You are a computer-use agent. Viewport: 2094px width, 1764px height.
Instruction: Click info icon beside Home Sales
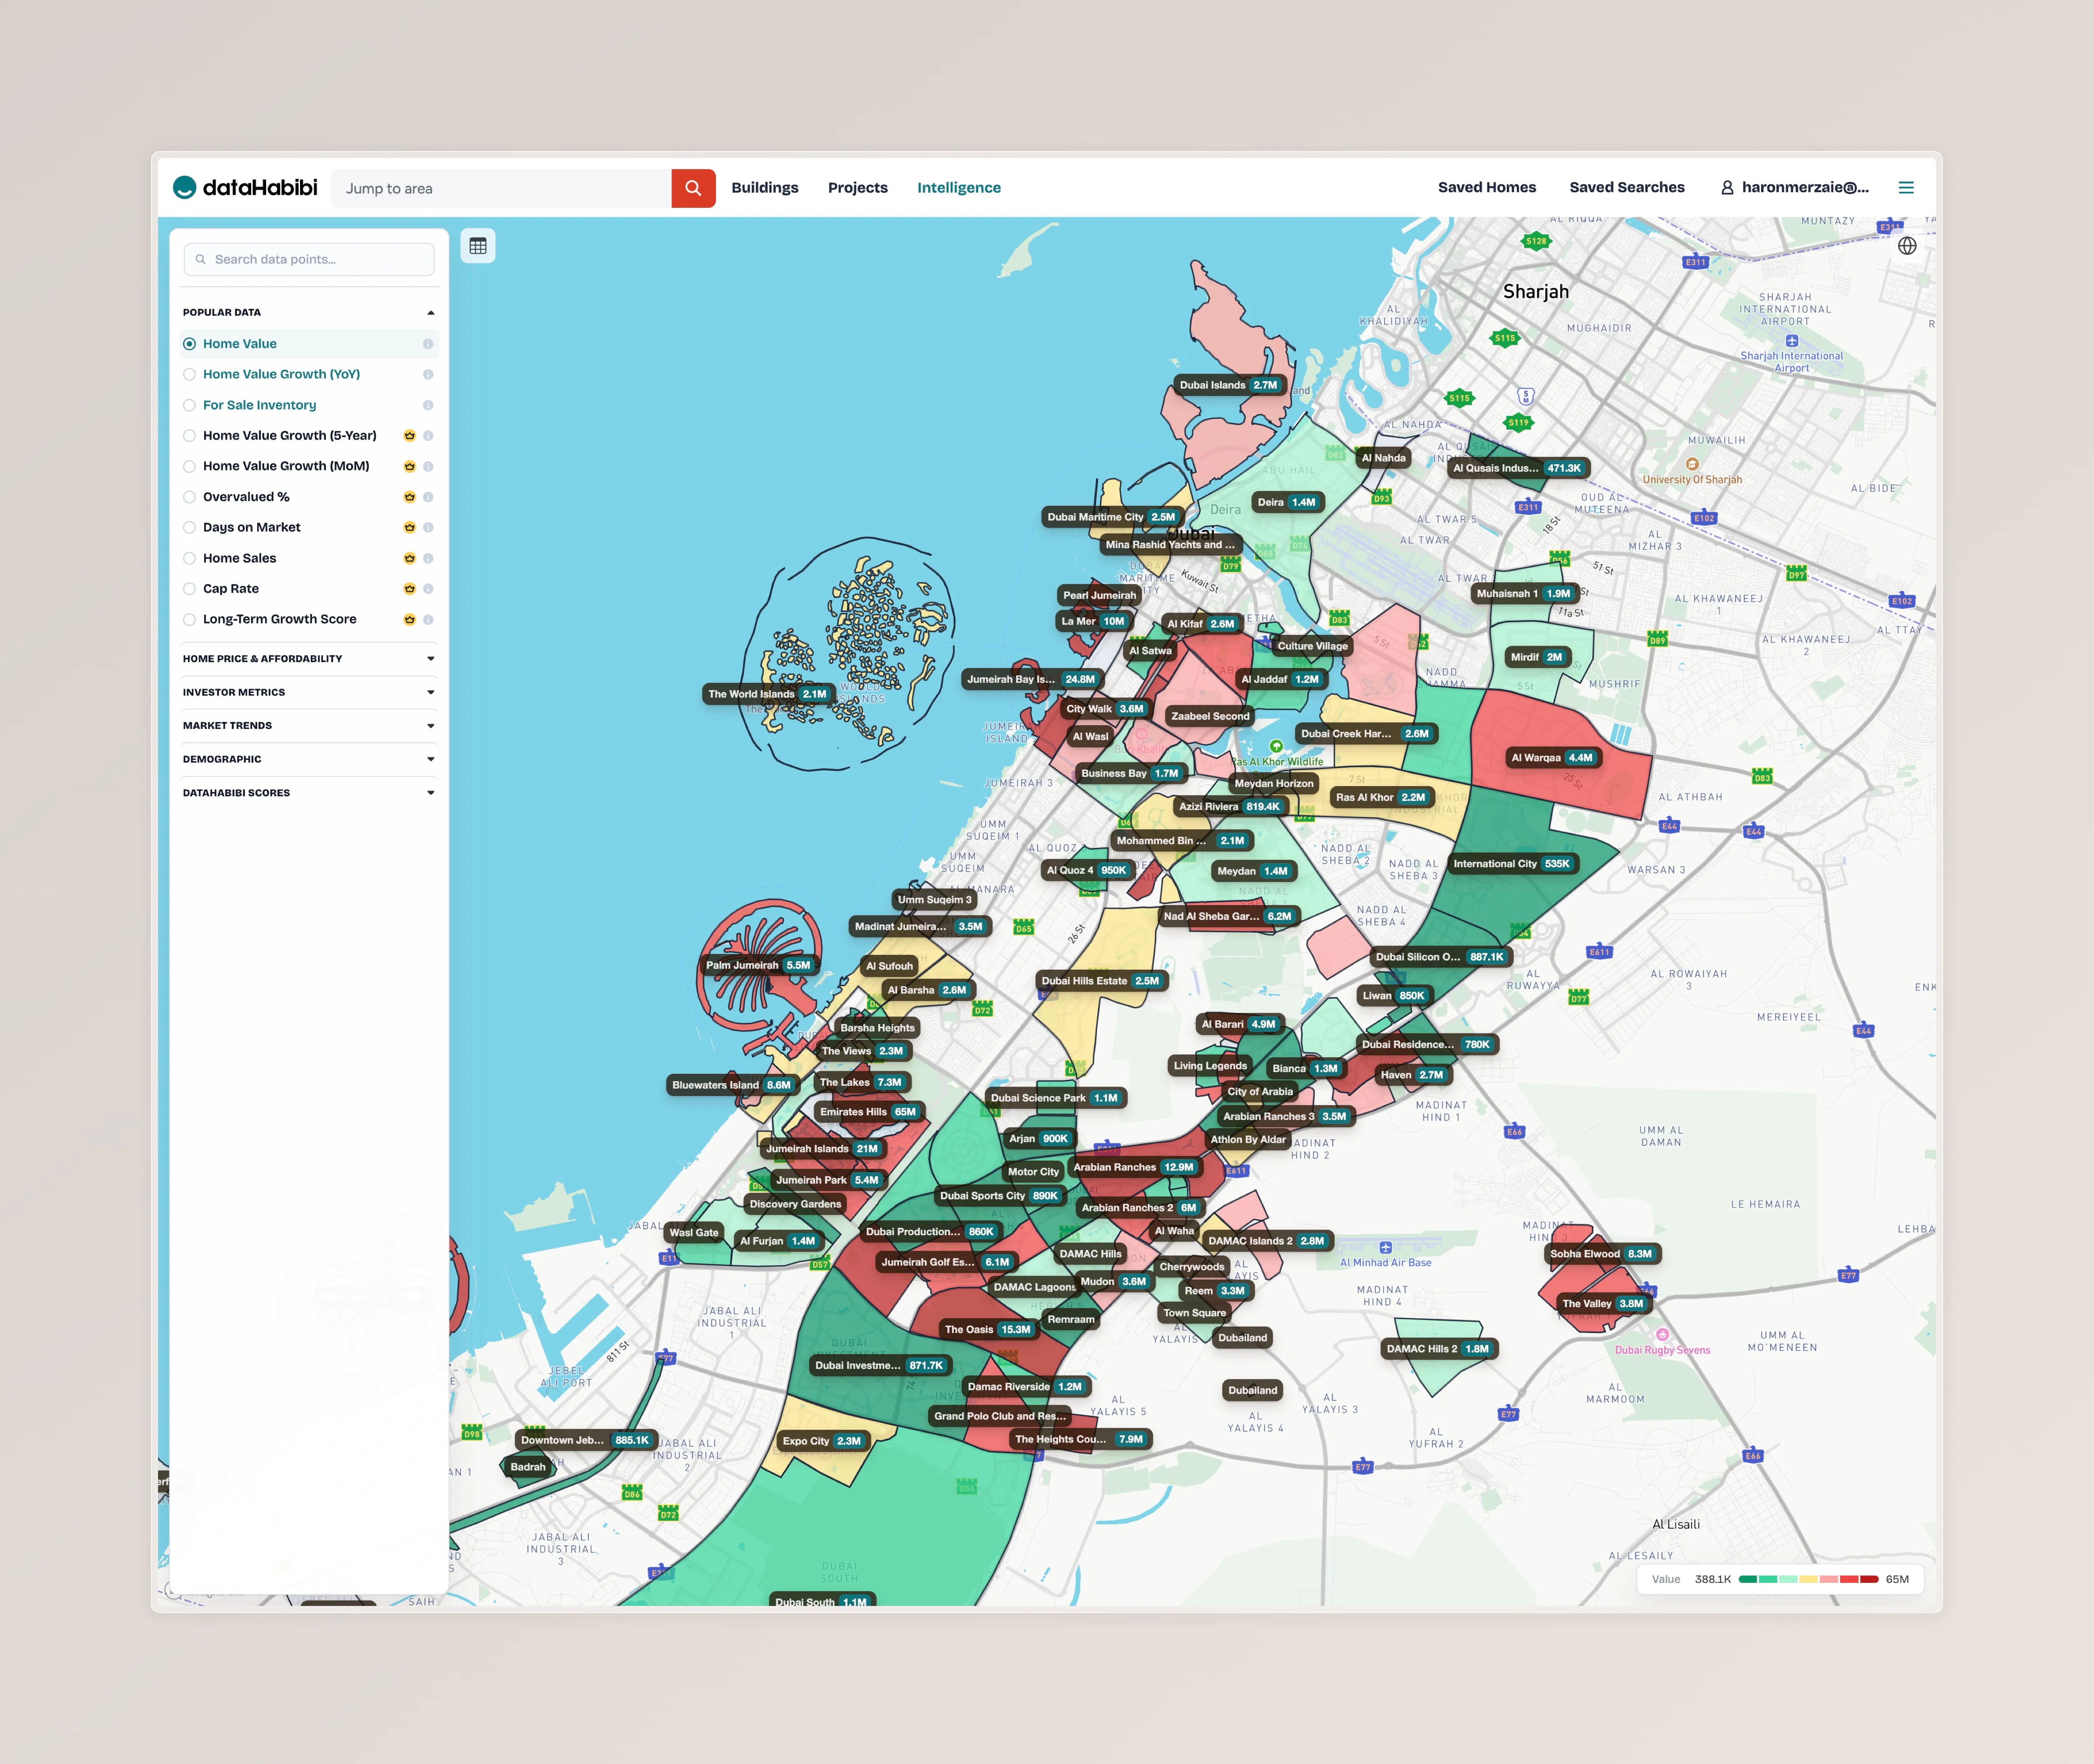(x=428, y=558)
